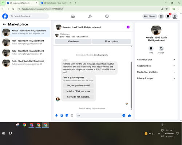Click the chat scroll down arrow

click(131, 110)
